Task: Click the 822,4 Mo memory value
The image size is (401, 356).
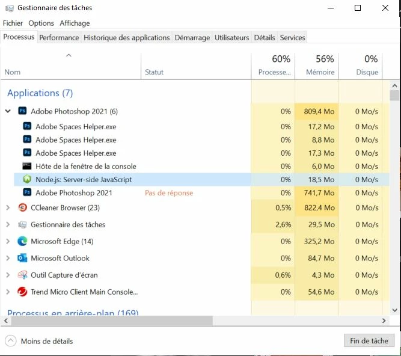Action: 319,207
